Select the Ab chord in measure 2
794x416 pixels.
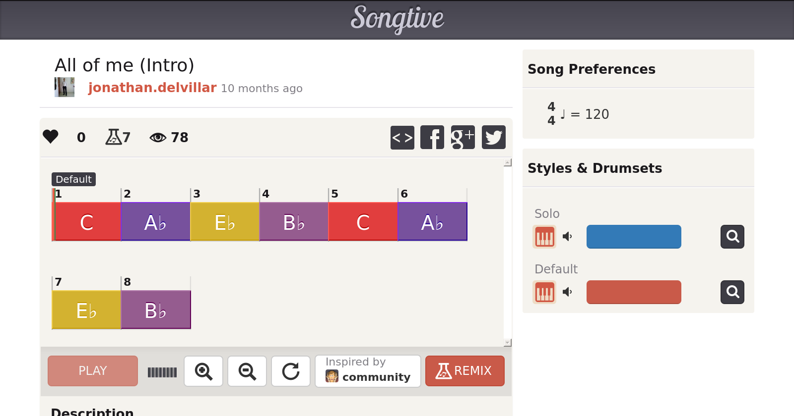tap(155, 222)
